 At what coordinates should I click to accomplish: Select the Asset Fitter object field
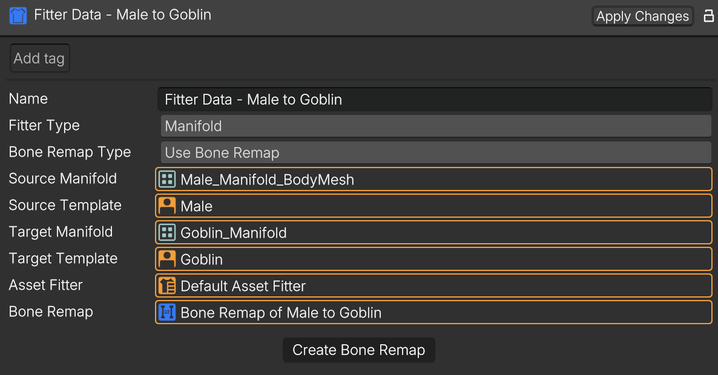point(433,285)
